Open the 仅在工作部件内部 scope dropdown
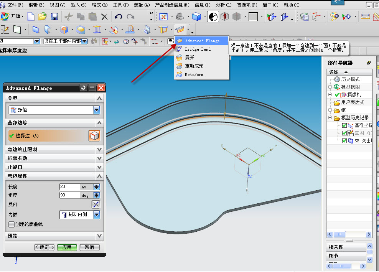Screen dimensions: 379x272 [84, 41]
